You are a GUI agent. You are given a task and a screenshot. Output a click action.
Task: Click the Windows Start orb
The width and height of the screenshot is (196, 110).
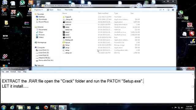click(x=3, y=108)
